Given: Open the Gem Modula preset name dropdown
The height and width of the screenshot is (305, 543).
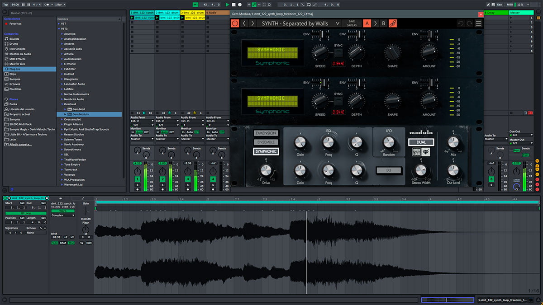Looking at the screenshot, I should [x=300, y=23].
